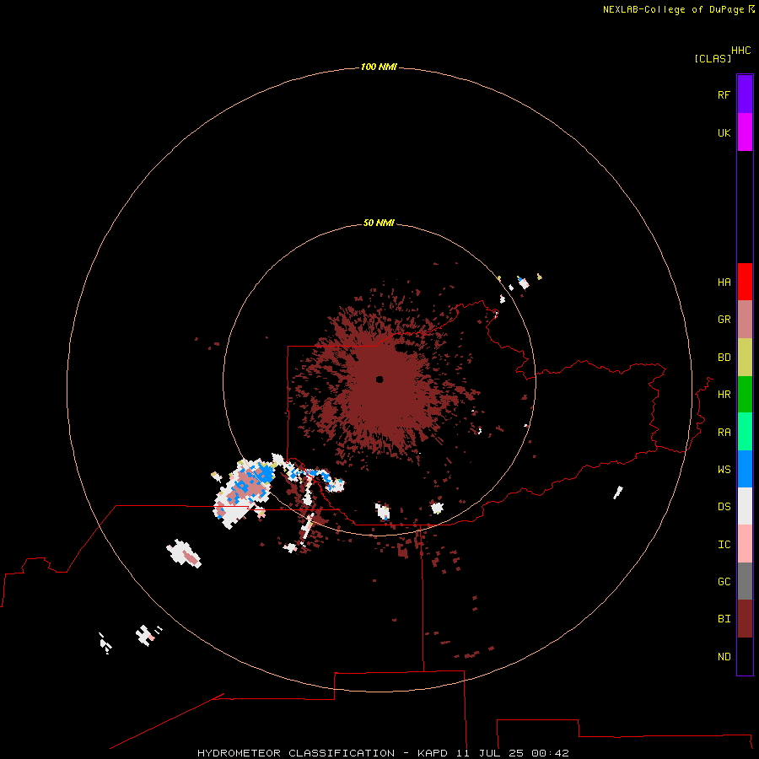Click the KAPD radar site identifier
This screenshot has height=759, width=759.
pyautogui.click(x=433, y=753)
